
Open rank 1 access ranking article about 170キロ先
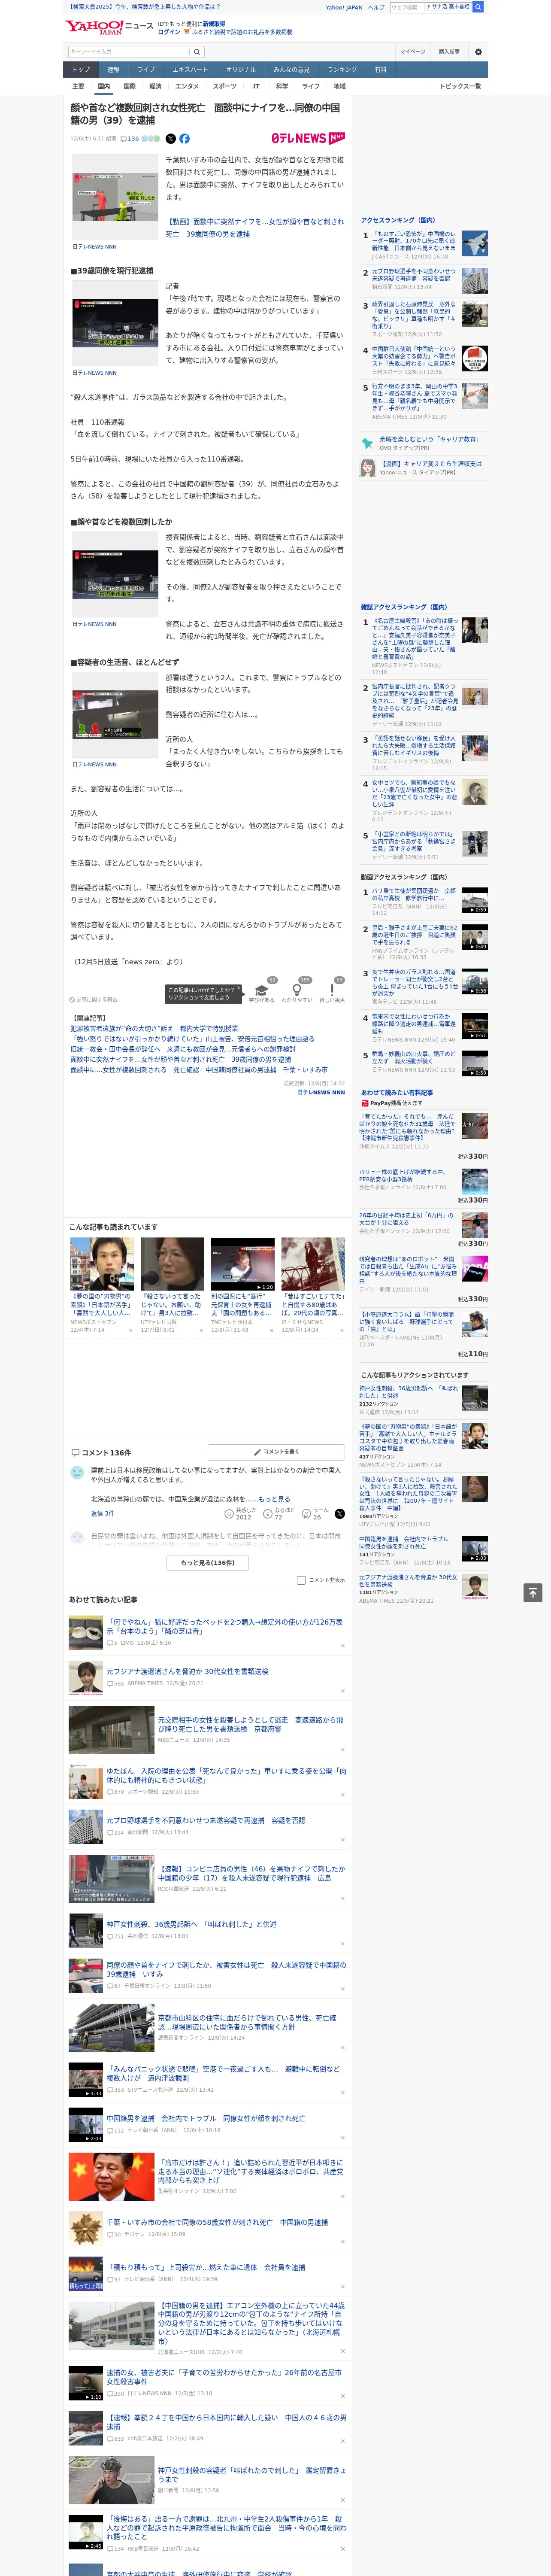coord(414,241)
